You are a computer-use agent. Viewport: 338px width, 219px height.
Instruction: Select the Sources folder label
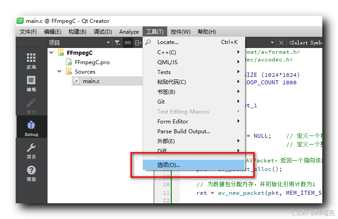[85, 72]
